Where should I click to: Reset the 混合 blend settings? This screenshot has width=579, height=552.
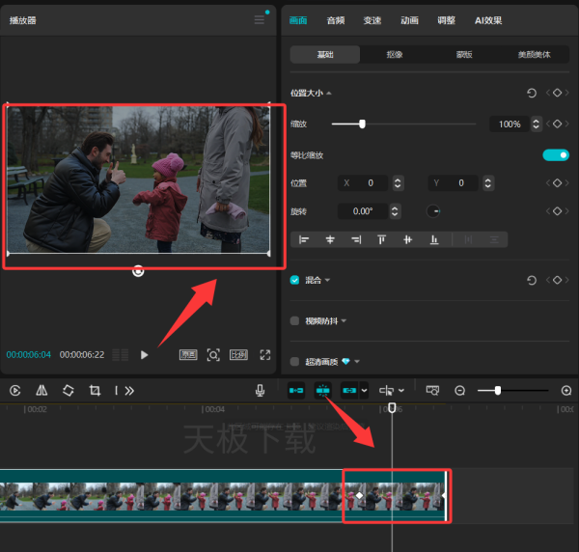click(532, 280)
